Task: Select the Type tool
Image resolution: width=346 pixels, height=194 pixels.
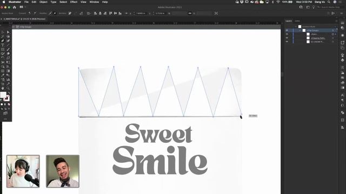Action: pyautogui.click(x=3, y=45)
